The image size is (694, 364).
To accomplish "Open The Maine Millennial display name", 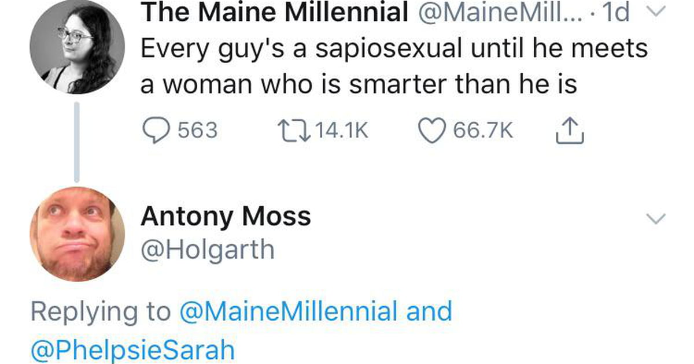I will tap(275, 13).
